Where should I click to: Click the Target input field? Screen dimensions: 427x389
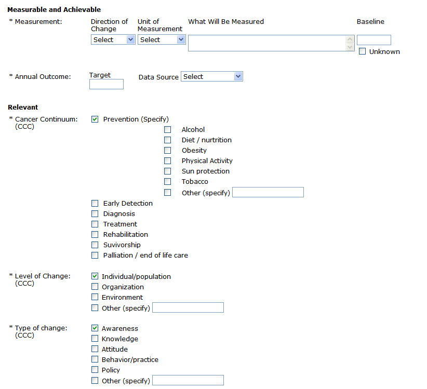pyautogui.click(x=106, y=84)
